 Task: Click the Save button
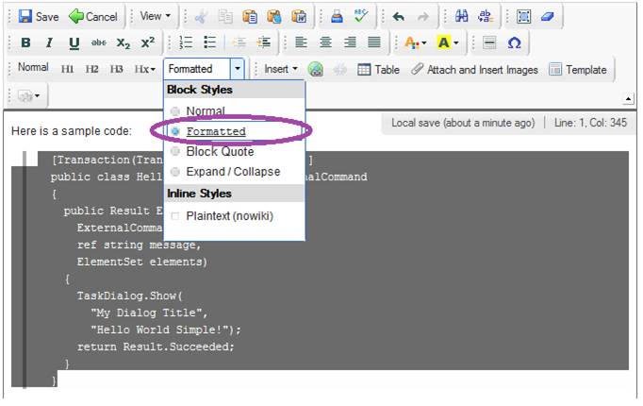[39, 17]
